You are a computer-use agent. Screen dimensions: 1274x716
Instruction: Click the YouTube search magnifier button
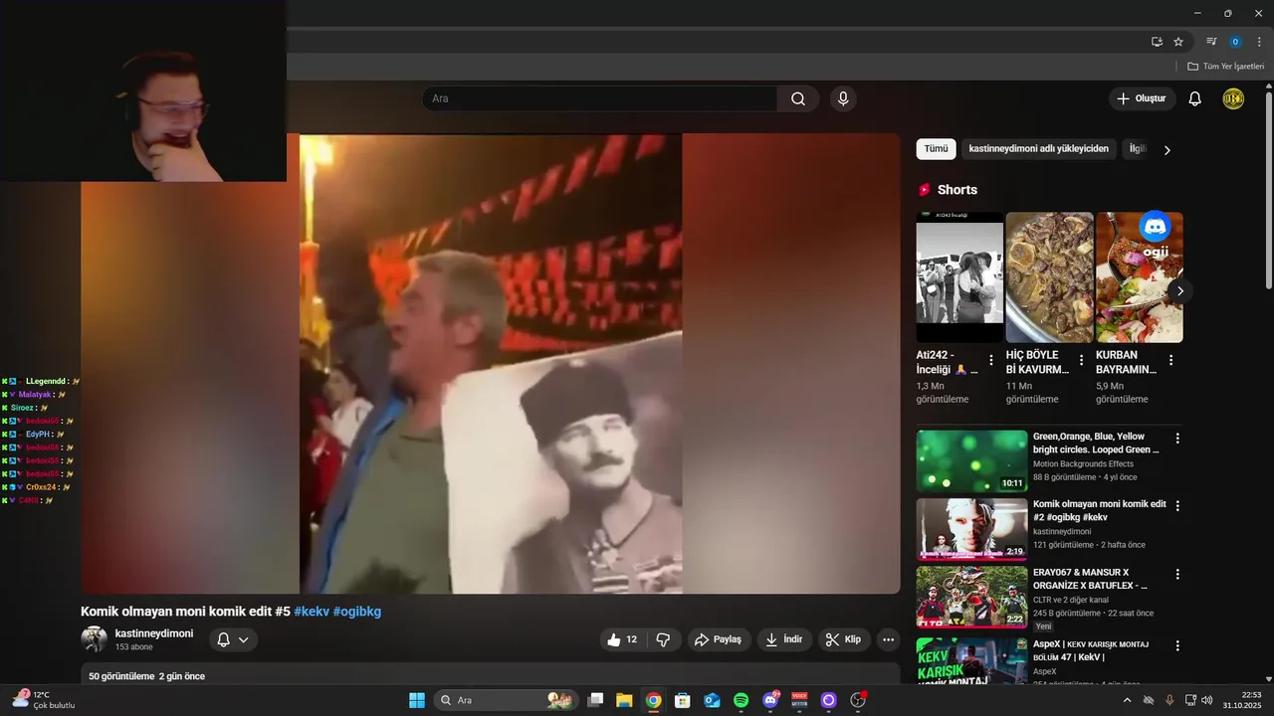click(798, 98)
